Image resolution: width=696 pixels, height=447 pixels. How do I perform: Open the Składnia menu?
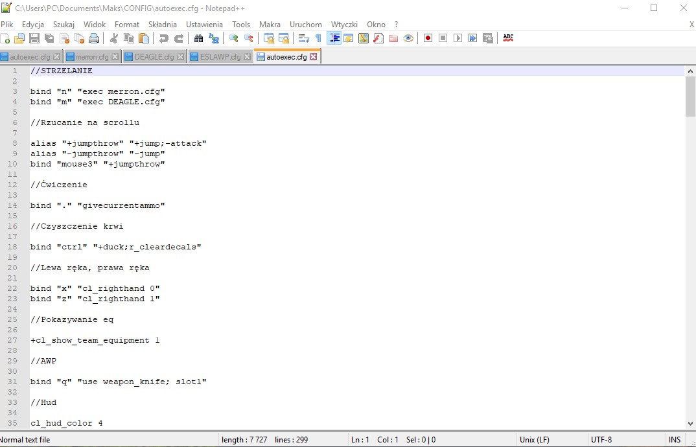[163, 25]
